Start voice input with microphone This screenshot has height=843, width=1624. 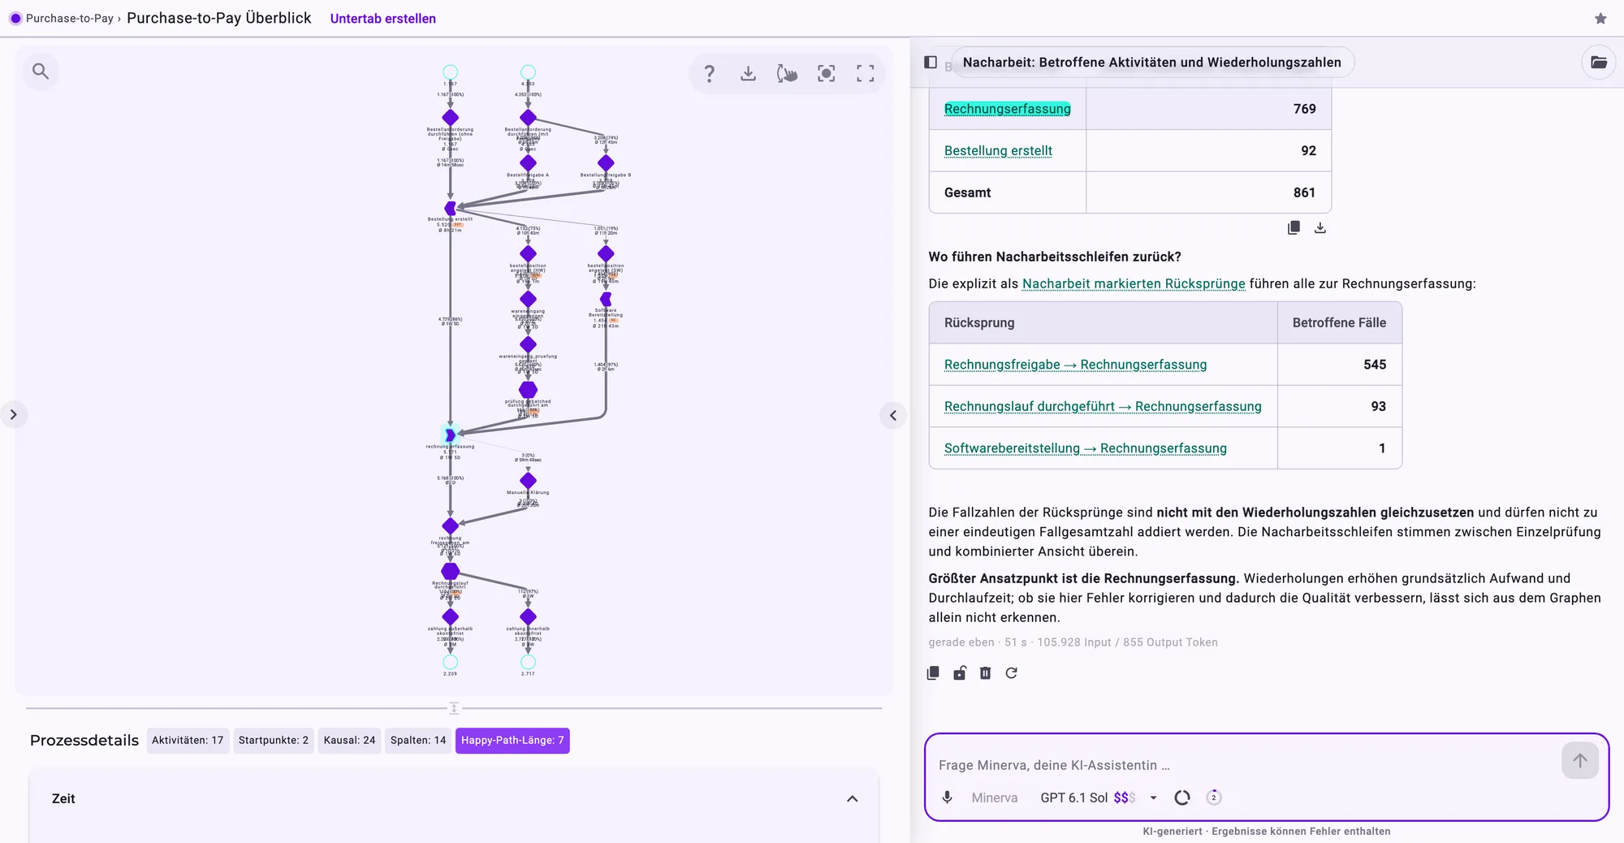[947, 798]
